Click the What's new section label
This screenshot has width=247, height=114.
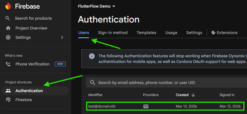[x=14, y=56]
